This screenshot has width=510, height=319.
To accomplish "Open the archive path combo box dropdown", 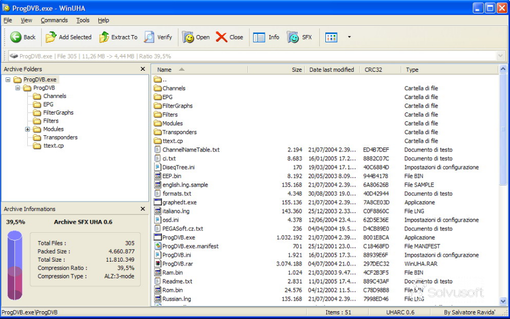I will 501,56.
